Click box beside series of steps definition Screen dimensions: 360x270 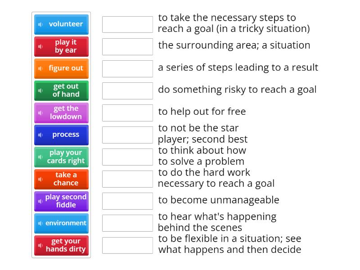coord(127,69)
